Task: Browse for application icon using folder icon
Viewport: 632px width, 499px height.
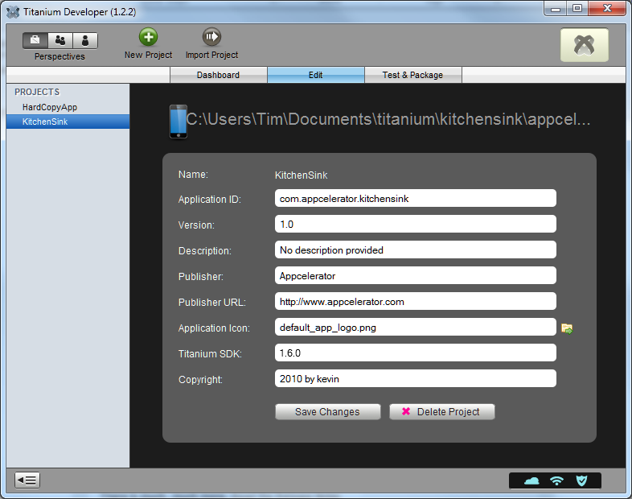Action: tap(567, 328)
